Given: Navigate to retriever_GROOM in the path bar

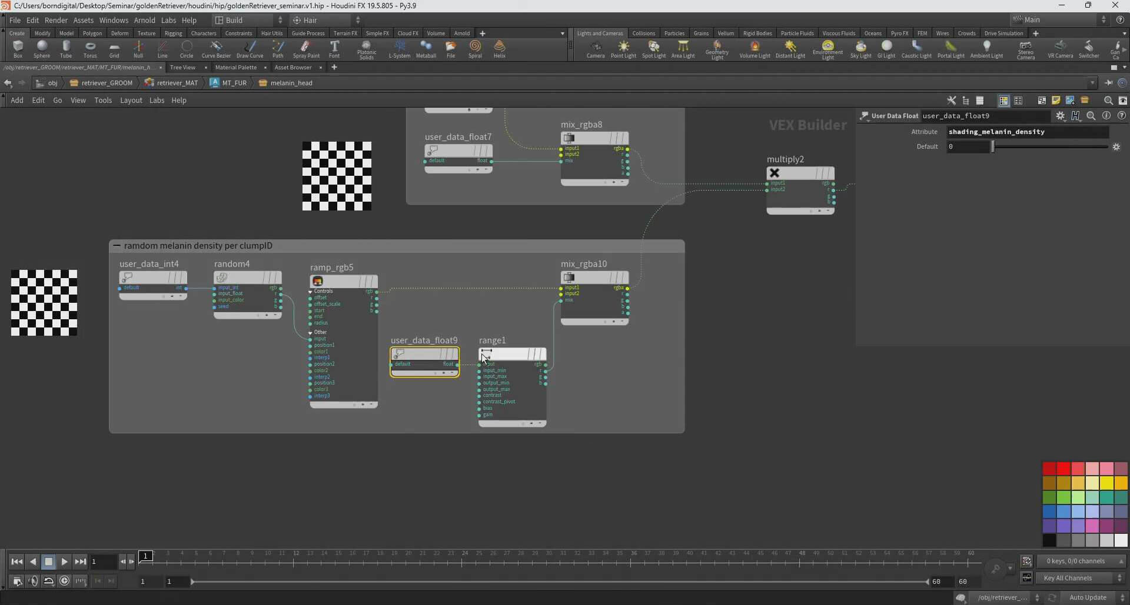Looking at the screenshot, I should (107, 83).
